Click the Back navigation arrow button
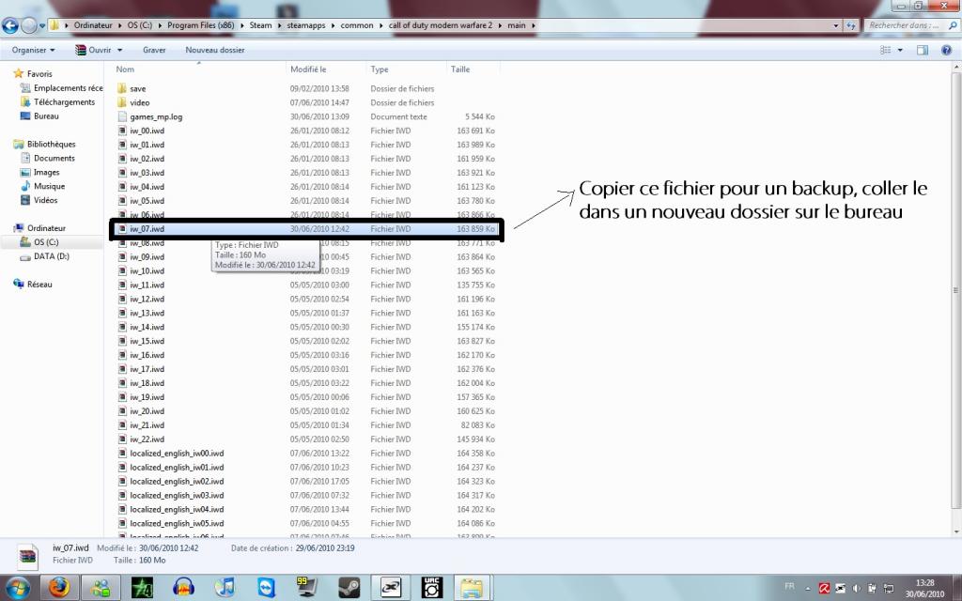Image resolution: width=962 pixels, height=601 pixels. click(x=9, y=25)
